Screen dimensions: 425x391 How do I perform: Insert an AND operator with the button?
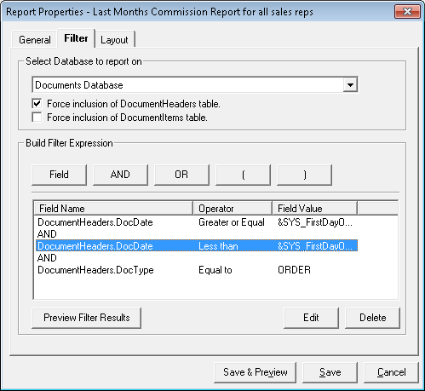120,175
